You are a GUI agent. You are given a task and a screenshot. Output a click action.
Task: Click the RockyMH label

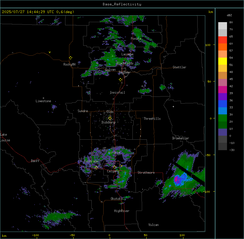pos(69,64)
